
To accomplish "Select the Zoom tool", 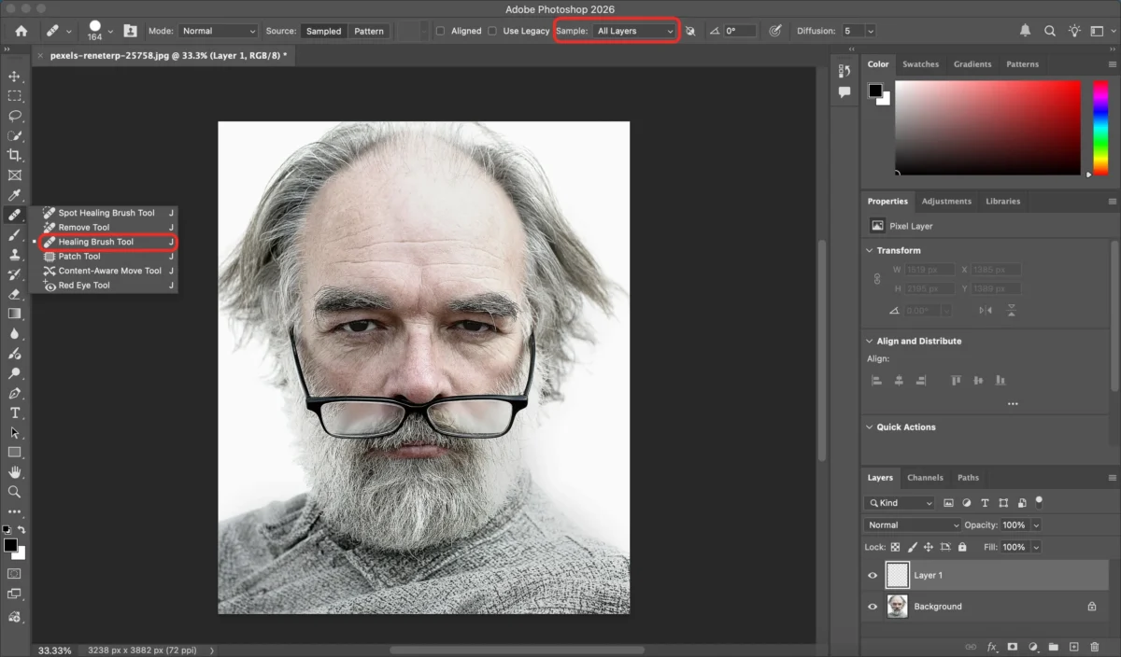I will coord(14,492).
